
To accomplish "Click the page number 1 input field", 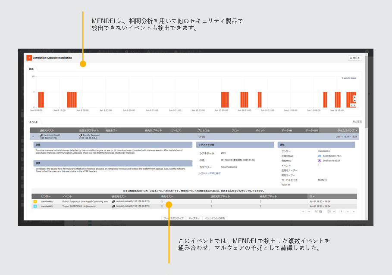I will click(341, 212).
